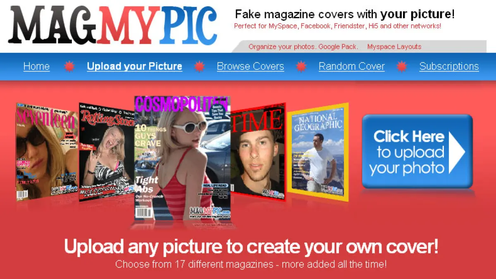The image size is (496, 279).
Task: Click the Myspace Layouts ad link
Action: pos(394,47)
